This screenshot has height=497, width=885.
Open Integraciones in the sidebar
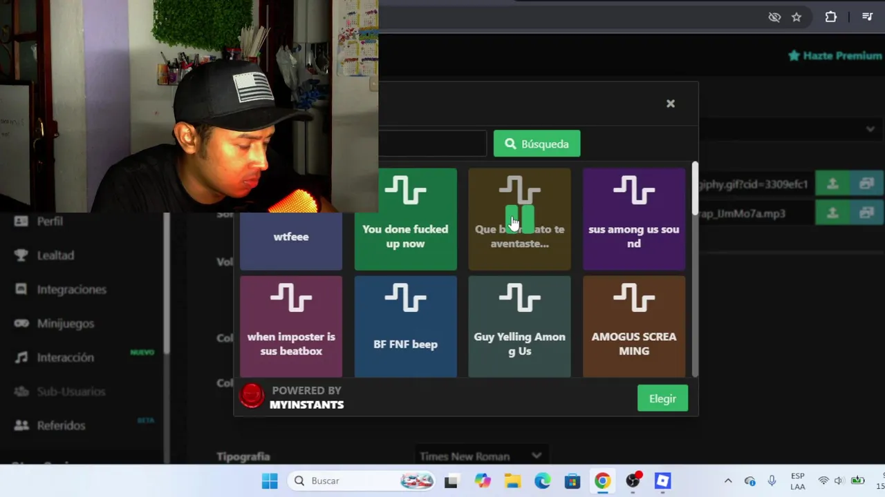(x=72, y=289)
